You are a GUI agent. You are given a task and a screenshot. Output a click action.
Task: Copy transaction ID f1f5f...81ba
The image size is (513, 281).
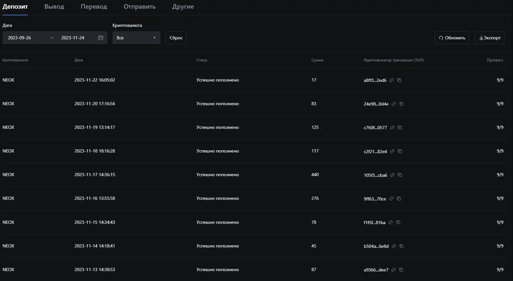coord(398,222)
